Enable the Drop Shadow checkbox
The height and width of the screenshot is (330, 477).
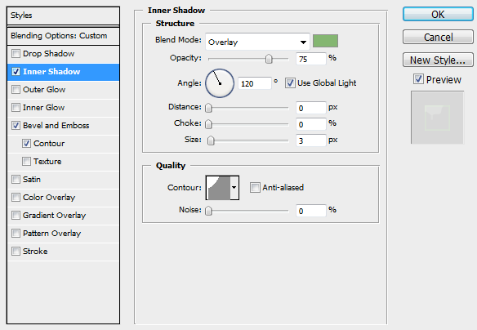(16, 54)
